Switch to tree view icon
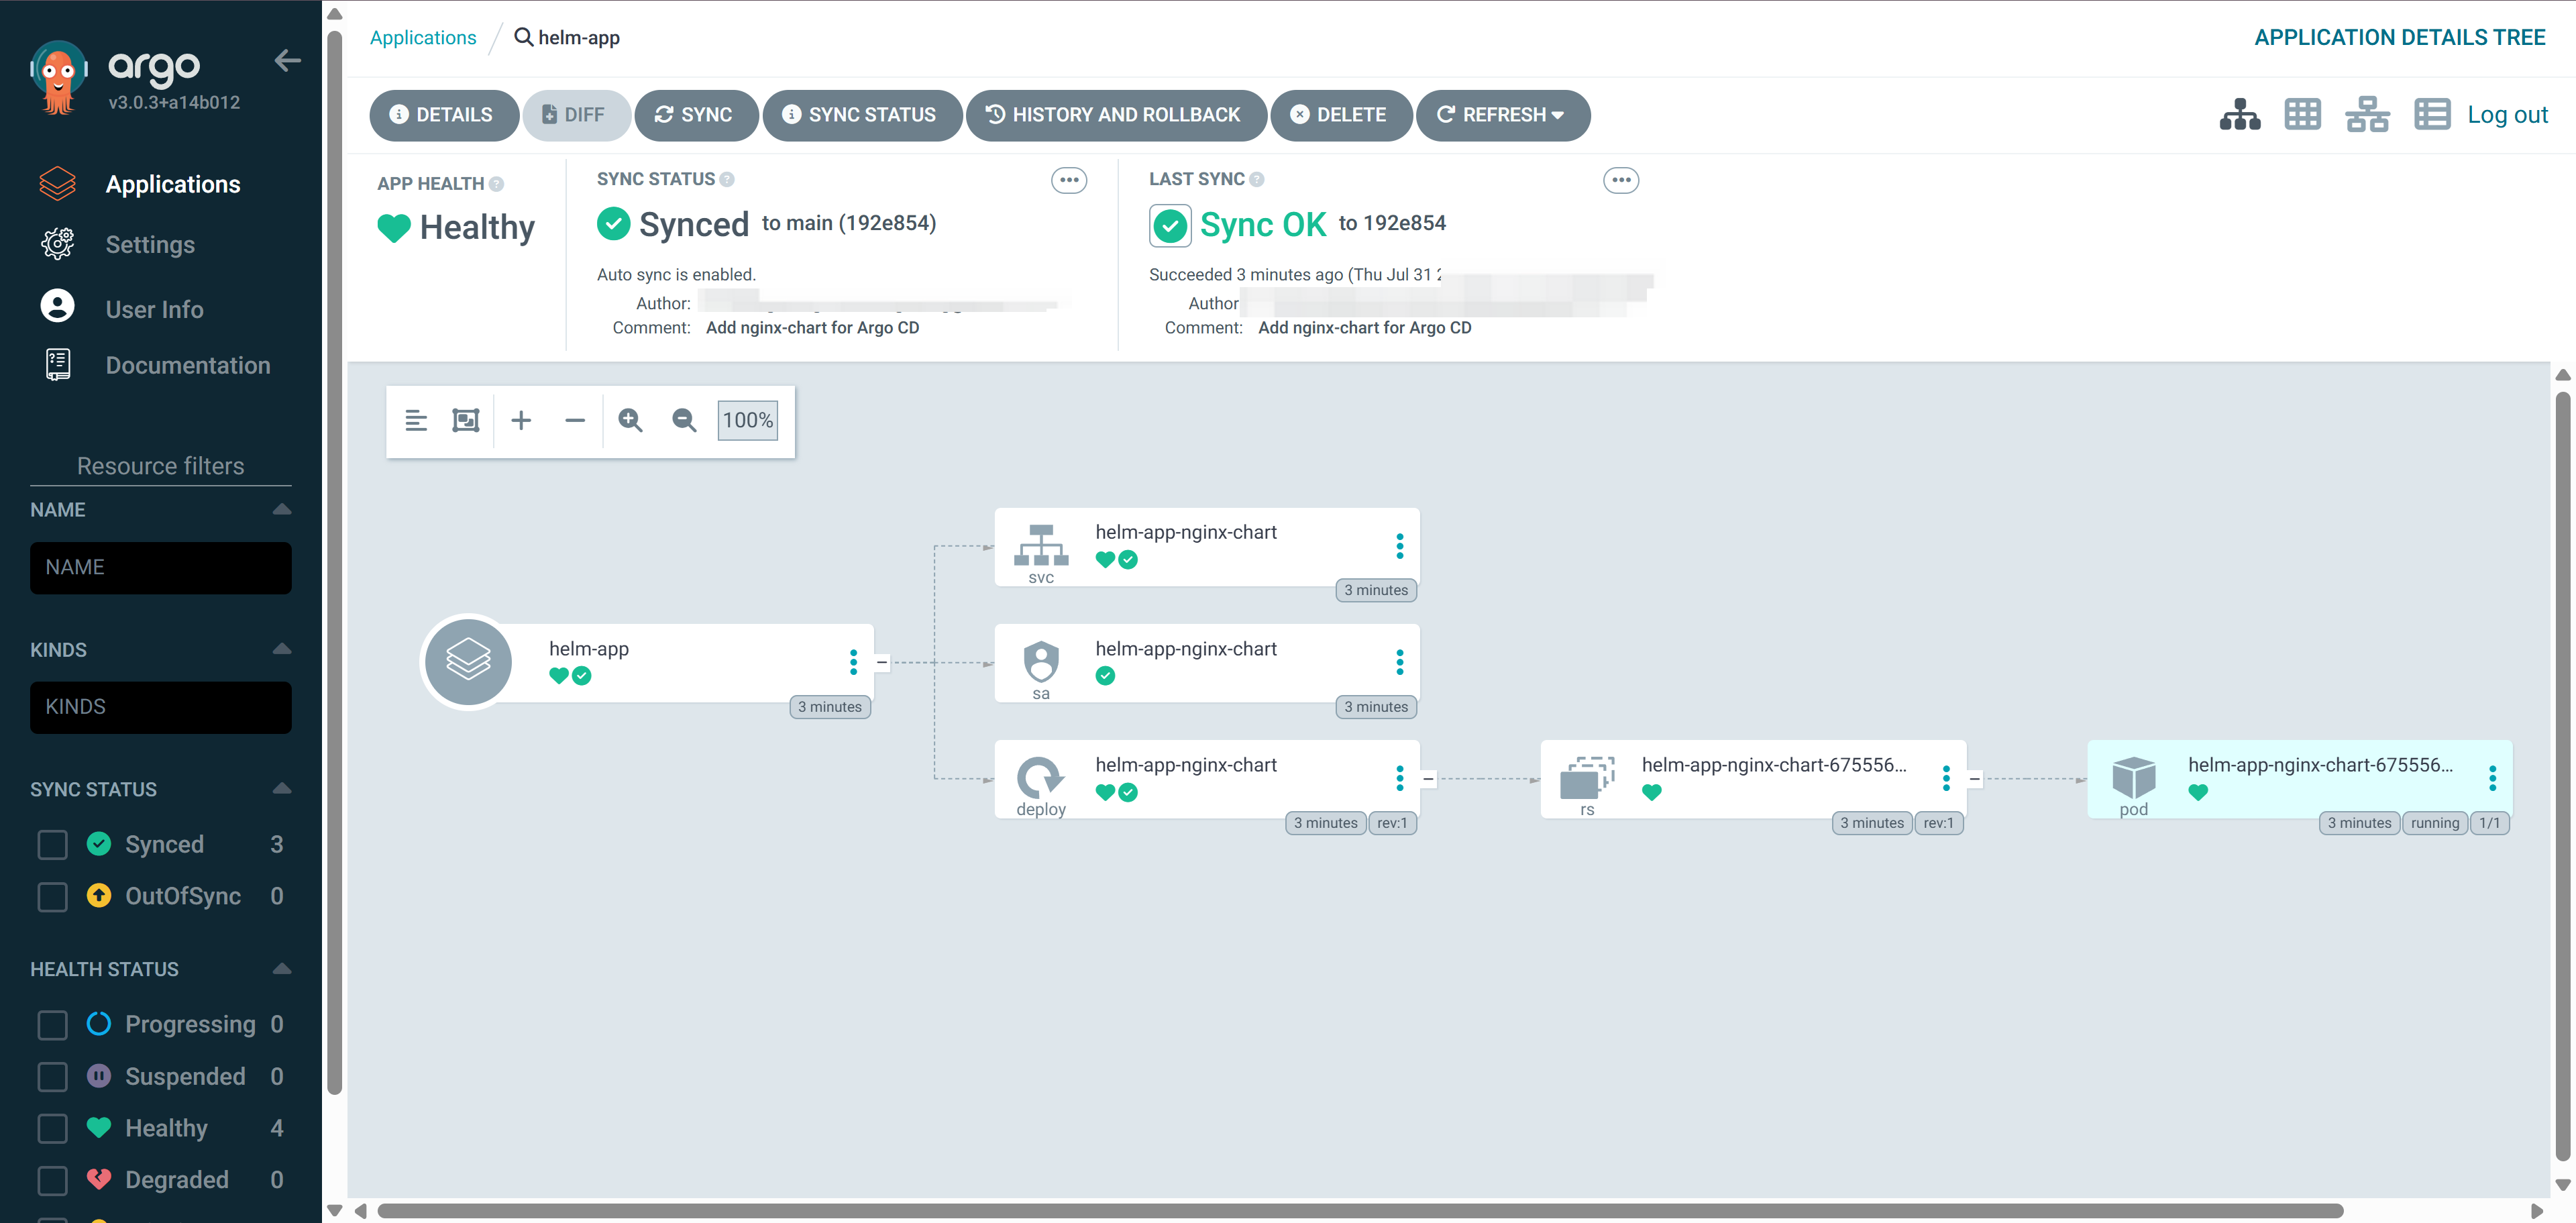2576x1223 pixels. [x=2239, y=115]
